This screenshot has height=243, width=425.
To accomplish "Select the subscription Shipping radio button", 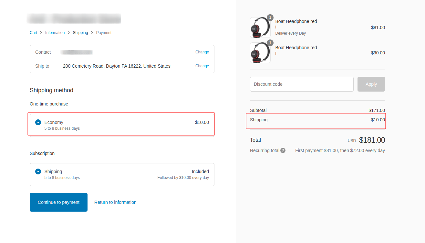I will click(38, 171).
